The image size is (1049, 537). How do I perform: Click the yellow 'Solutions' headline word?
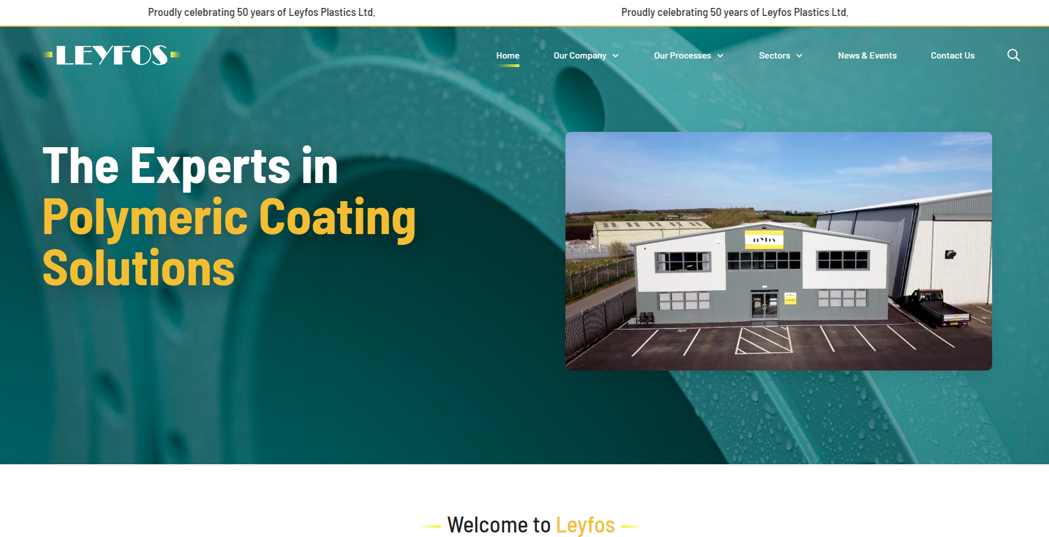tap(138, 268)
